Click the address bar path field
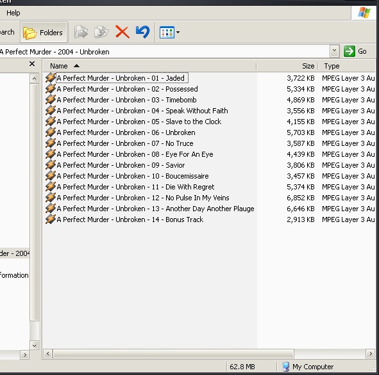Image resolution: width=379 pixels, height=375 pixels. click(164, 52)
